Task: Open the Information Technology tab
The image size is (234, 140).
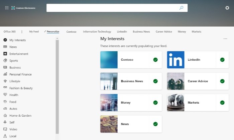Action: (97, 32)
